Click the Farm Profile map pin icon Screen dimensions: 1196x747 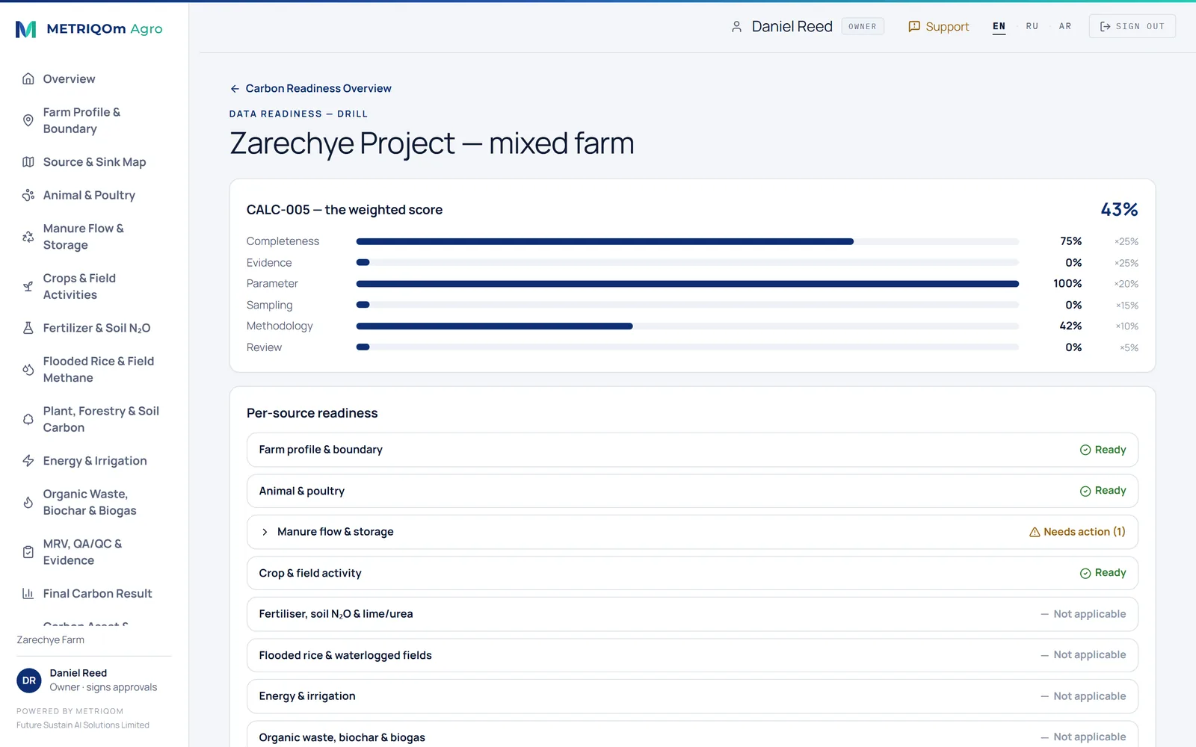28,120
